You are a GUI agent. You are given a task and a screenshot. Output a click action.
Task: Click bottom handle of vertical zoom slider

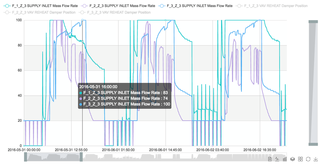click(x=313, y=144)
